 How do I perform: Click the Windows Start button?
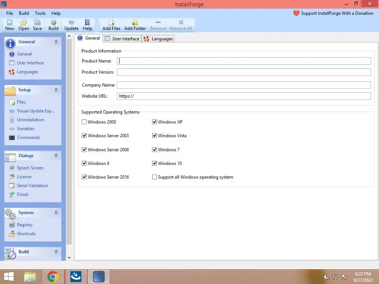coord(9,277)
